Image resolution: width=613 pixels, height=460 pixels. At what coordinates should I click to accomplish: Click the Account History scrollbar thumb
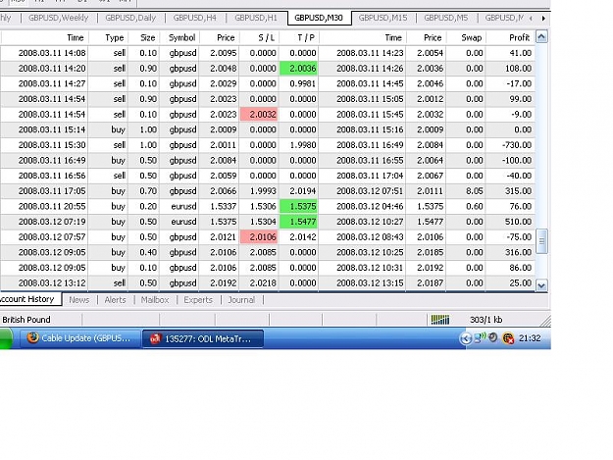click(541, 241)
